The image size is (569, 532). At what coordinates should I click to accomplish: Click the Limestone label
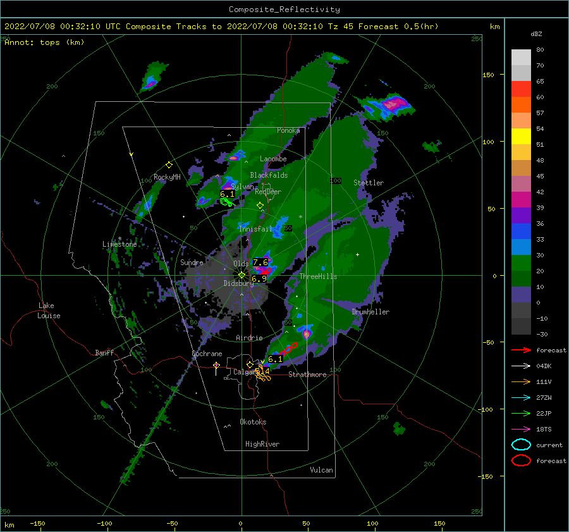coord(119,244)
